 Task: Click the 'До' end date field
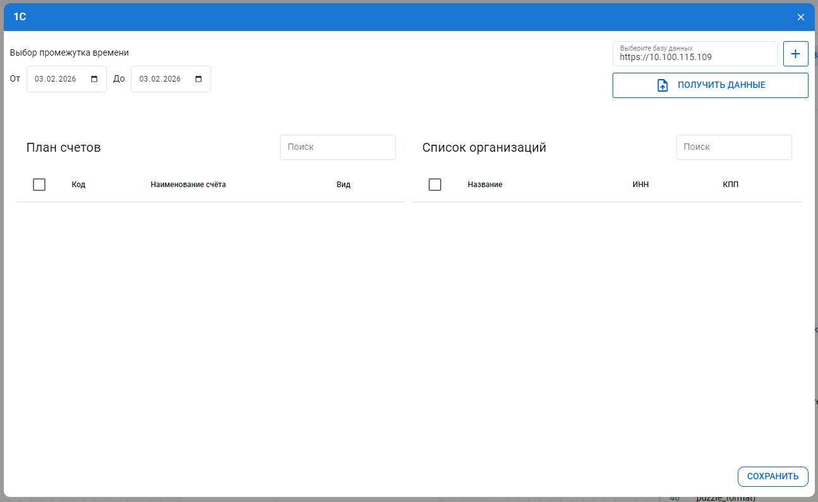[x=161, y=79]
